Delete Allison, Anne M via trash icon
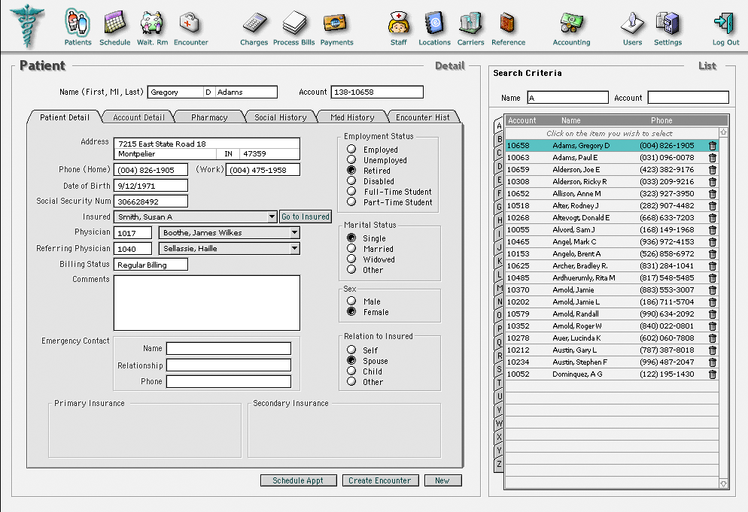Viewport: 748px width, 512px height. click(x=712, y=194)
